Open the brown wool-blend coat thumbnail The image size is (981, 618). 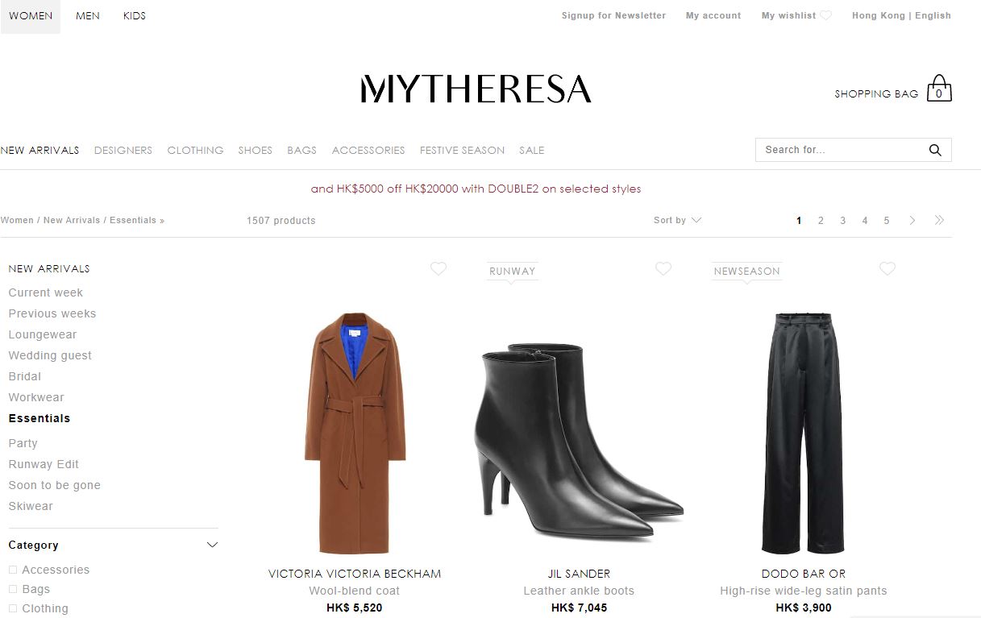click(355, 433)
